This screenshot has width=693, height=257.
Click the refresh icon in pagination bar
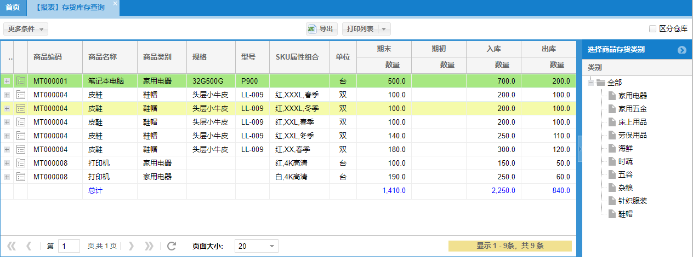pyautogui.click(x=172, y=246)
